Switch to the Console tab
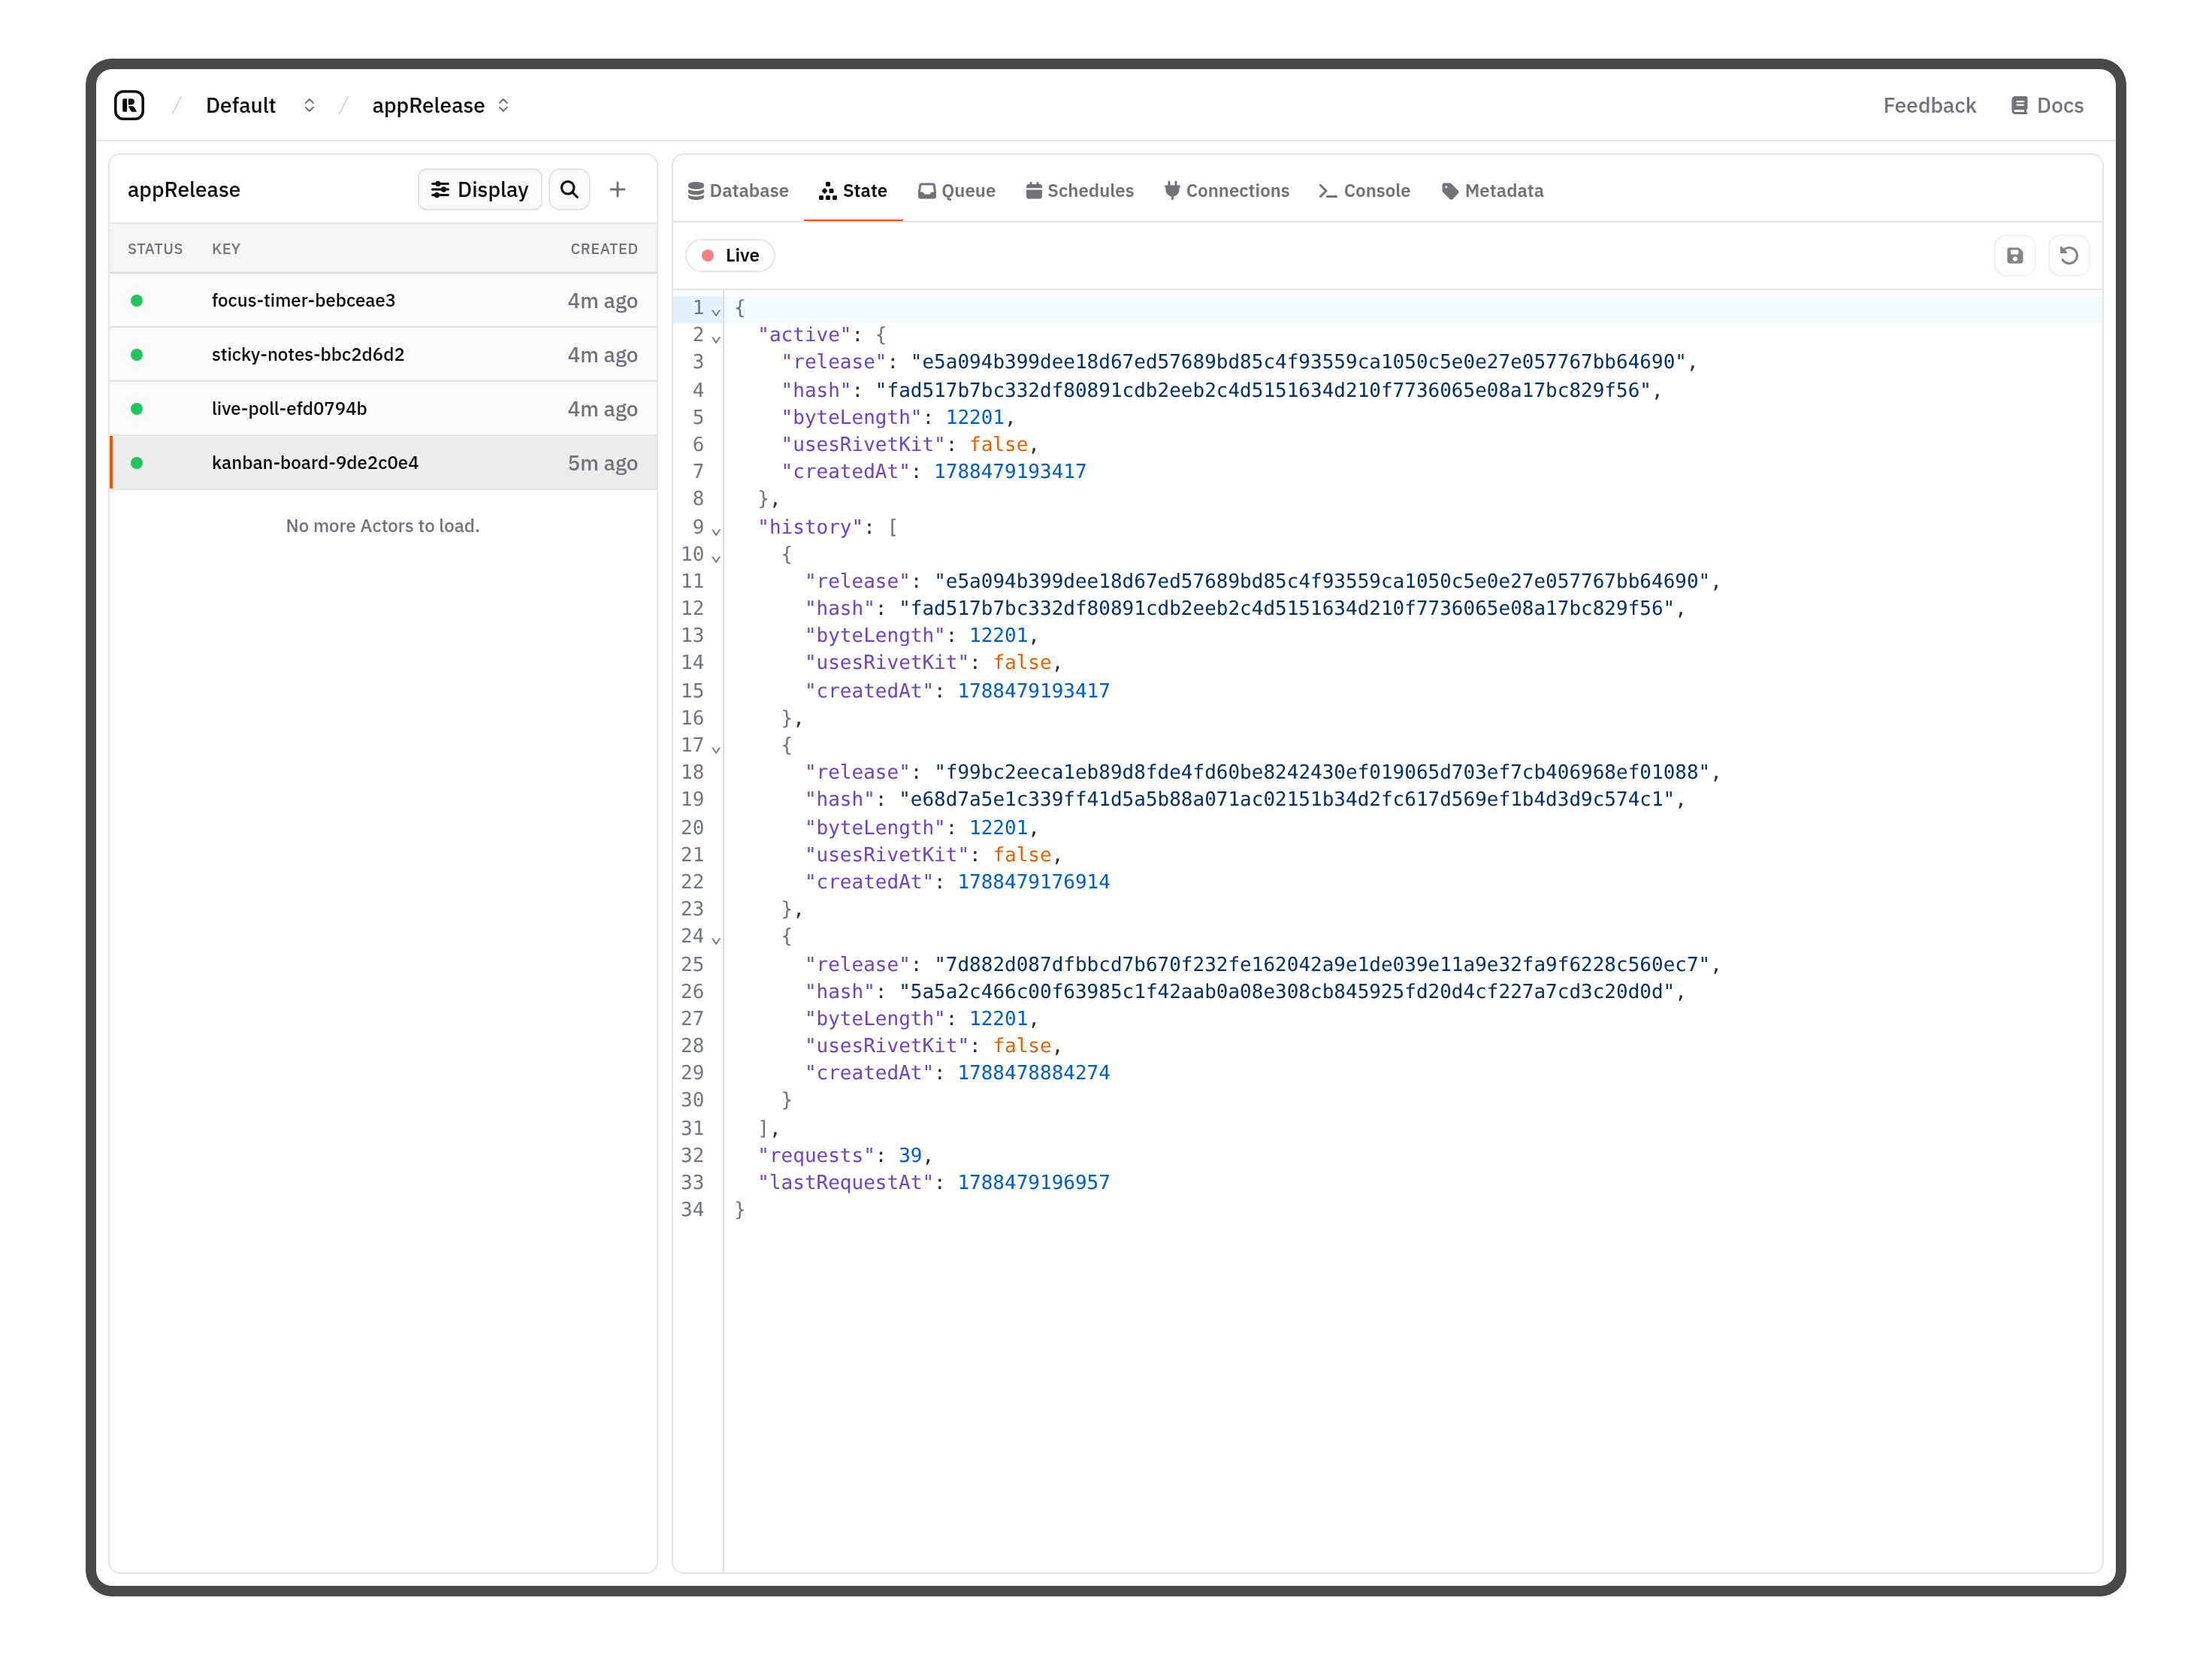 pos(1364,190)
